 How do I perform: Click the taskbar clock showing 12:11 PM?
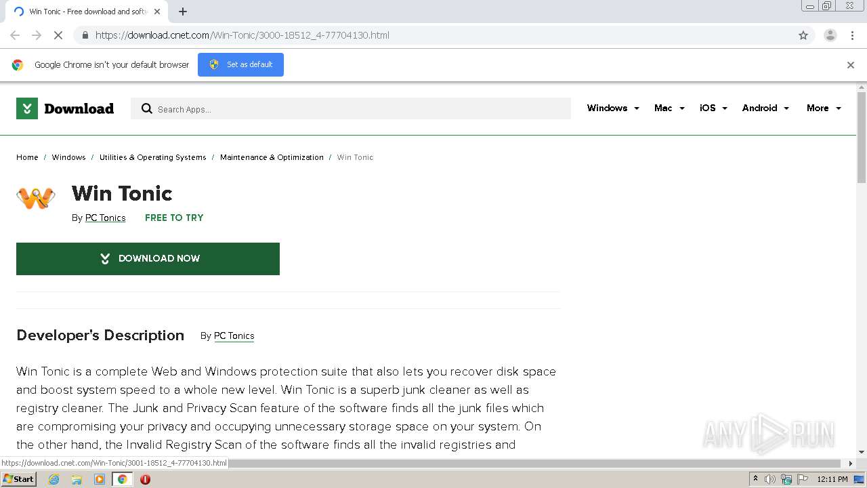coord(832,479)
